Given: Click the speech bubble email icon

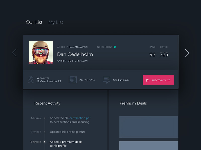Looking at the screenshot, I should (106, 80).
